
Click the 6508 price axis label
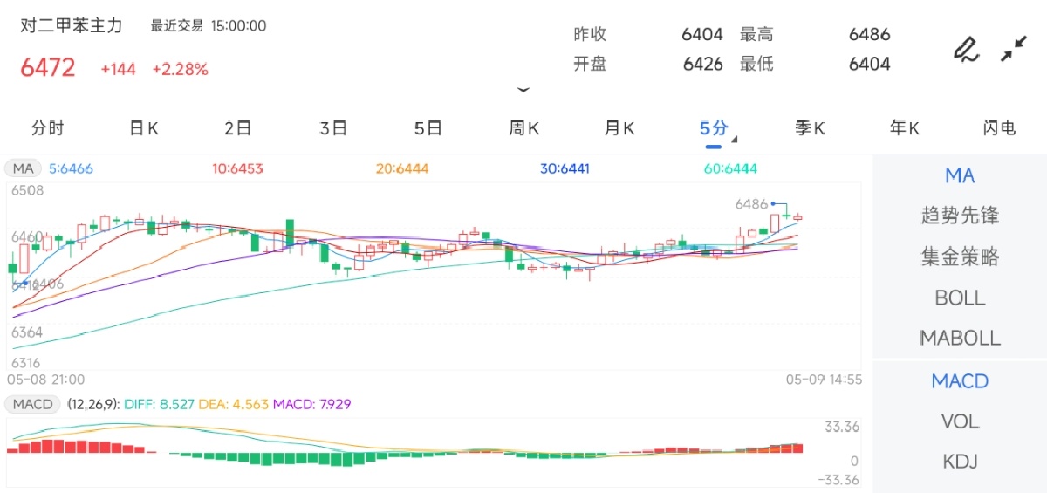tap(27, 190)
